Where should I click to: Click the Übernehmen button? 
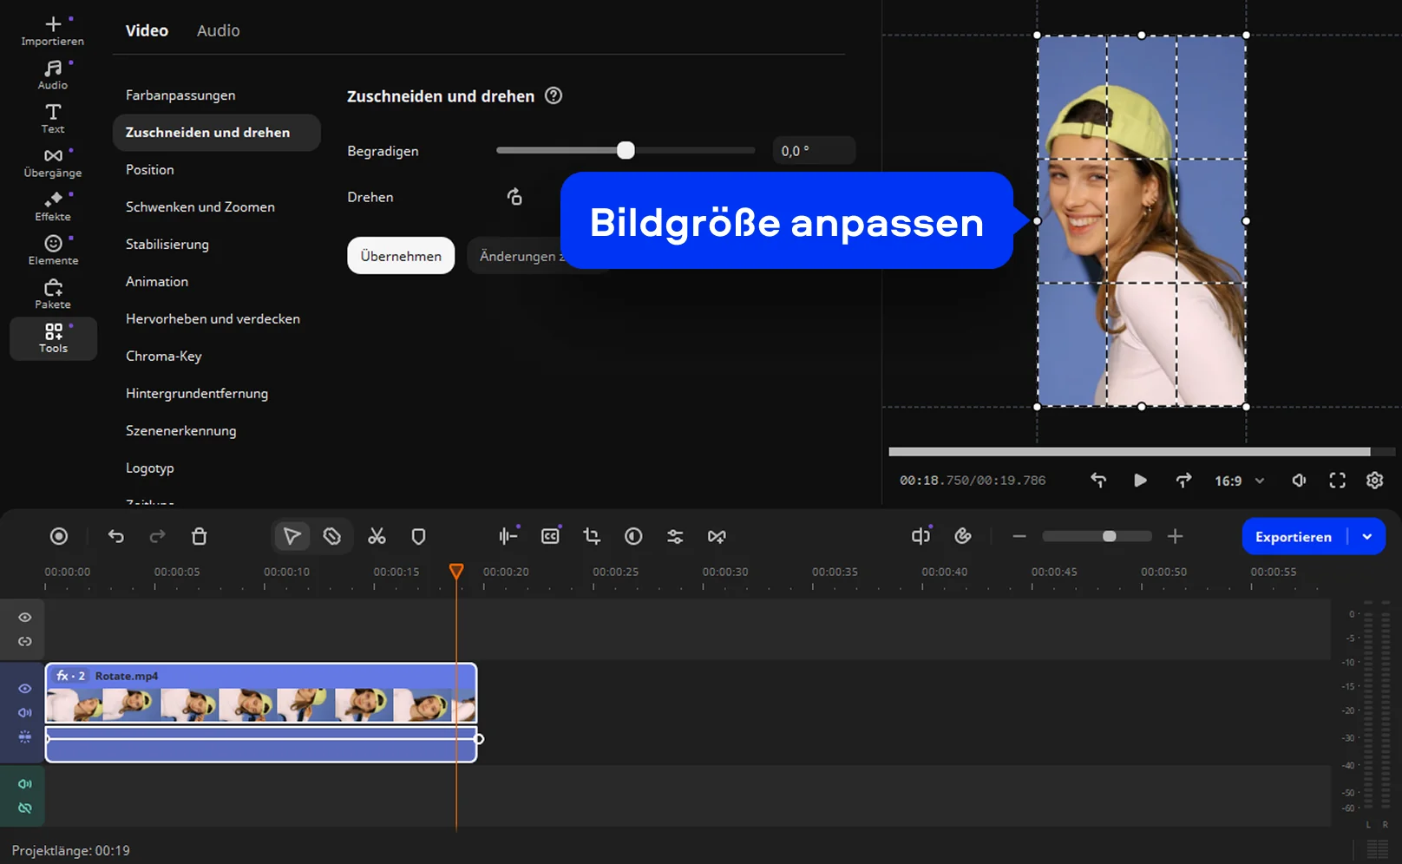pyautogui.click(x=401, y=256)
